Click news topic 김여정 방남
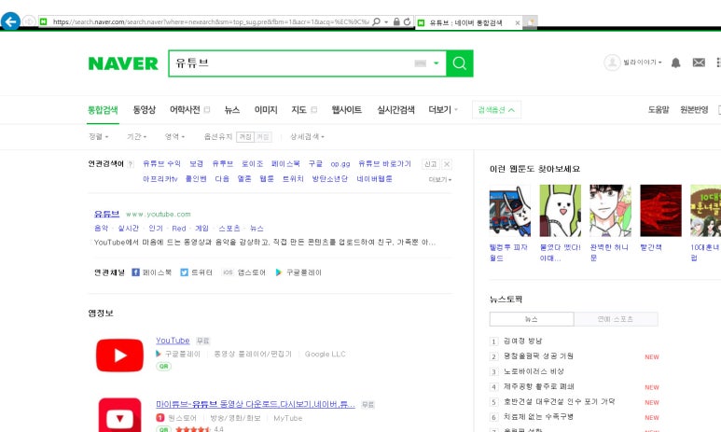721x432 pixels. (523, 341)
